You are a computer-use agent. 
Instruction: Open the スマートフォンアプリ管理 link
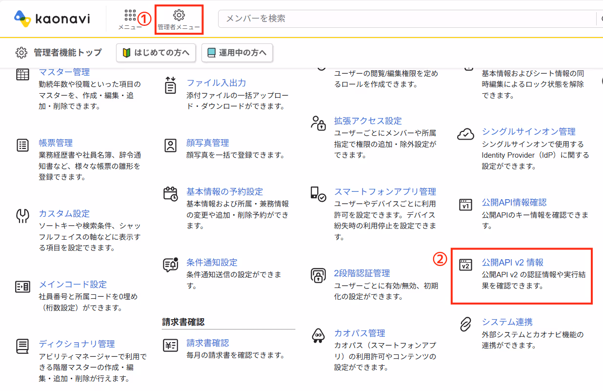385,192
